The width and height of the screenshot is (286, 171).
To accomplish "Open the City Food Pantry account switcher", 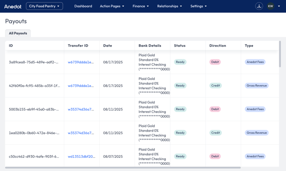I will coord(44,6).
